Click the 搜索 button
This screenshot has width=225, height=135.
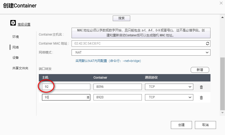(x=121, y=18)
